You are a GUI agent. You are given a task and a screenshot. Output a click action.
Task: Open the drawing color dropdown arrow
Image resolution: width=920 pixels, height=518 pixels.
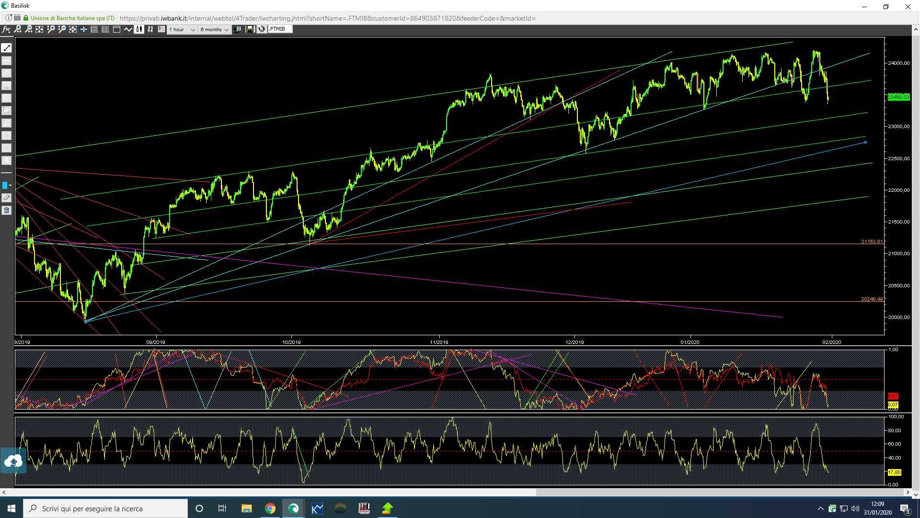[10, 186]
